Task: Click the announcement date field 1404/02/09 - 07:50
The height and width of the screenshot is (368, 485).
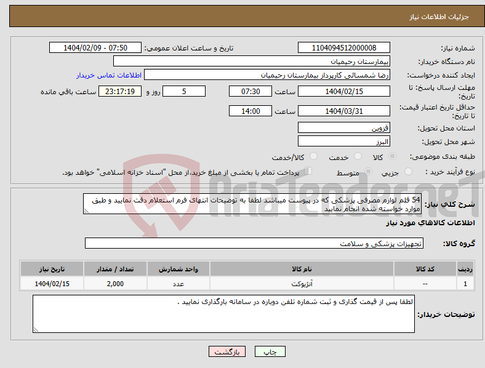Action: point(95,47)
